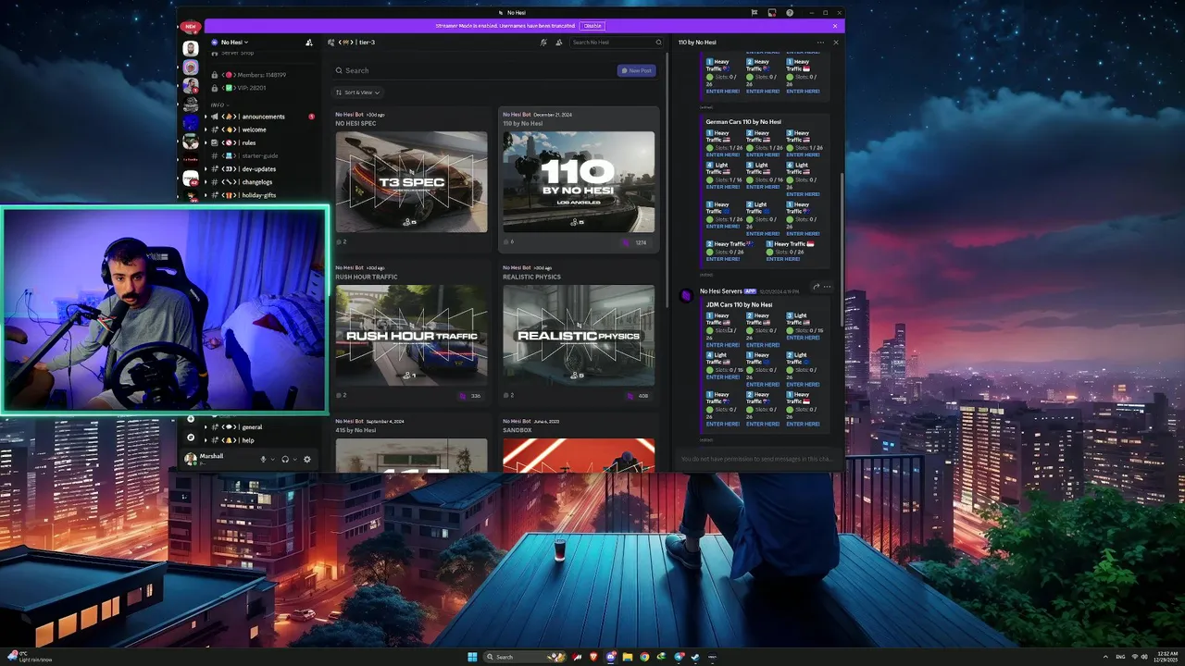Click the forward arrow on No Hesi Servers message
Image resolution: width=1185 pixels, height=666 pixels.
tap(817, 287)
